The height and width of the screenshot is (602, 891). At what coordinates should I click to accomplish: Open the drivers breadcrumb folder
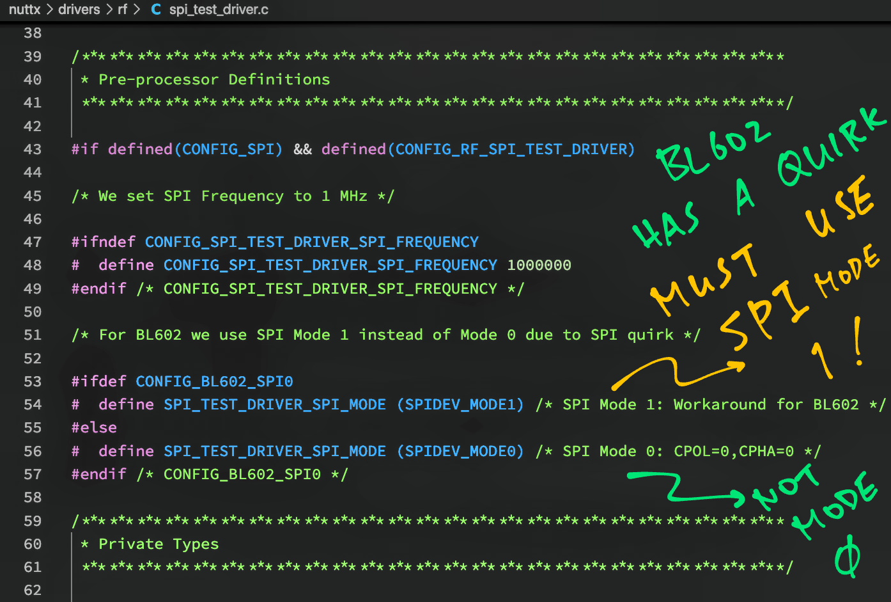pyautogui.click(x=79, y=10)
